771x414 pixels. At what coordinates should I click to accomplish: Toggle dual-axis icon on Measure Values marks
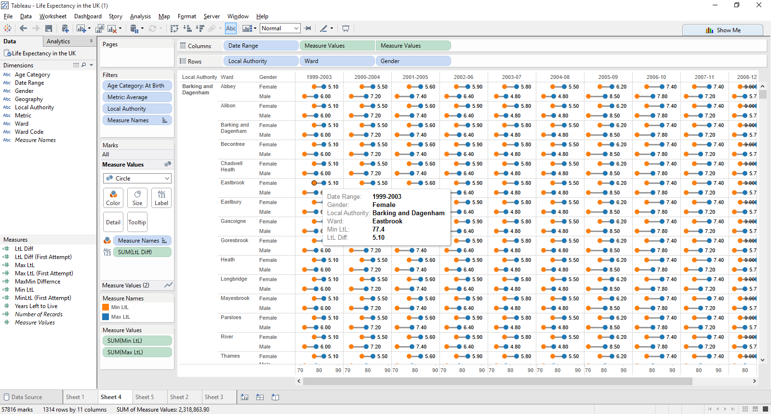point(168,164)
